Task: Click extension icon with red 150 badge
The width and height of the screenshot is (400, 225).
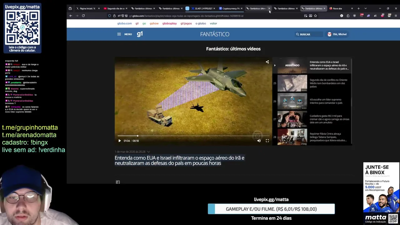Action: coord(361,15)
